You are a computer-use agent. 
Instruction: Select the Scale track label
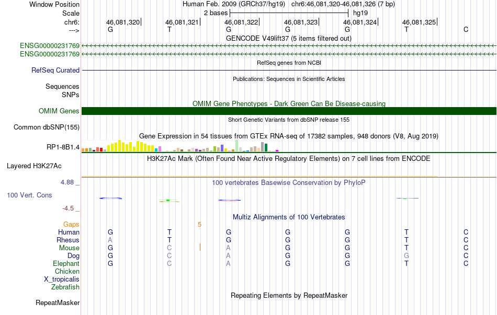[x=71, y=13]
